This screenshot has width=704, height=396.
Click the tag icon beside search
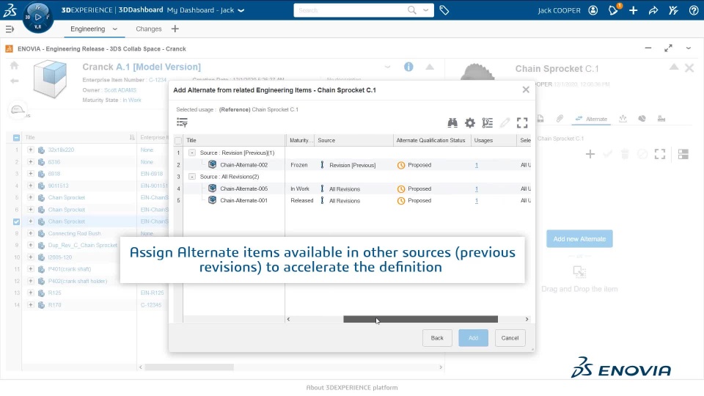click(x=444, y=10)
